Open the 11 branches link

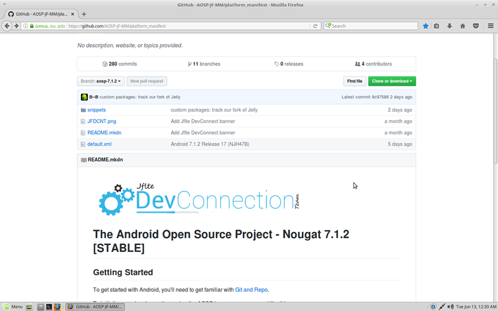204,64
